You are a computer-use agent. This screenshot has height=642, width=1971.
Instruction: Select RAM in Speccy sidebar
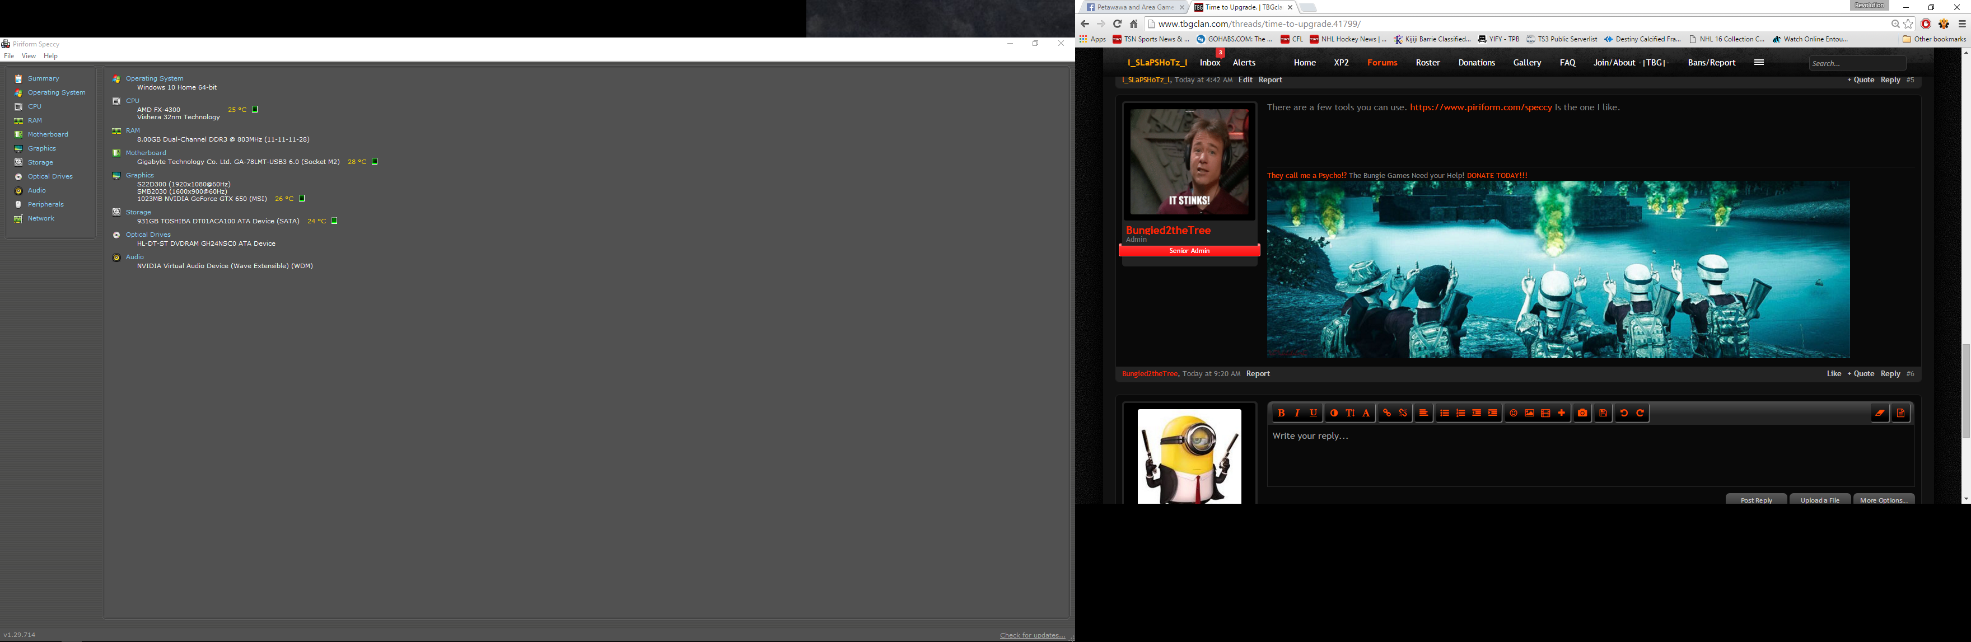[x=35, y=120]
